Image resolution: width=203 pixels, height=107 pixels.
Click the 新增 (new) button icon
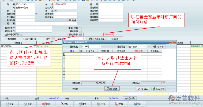click(7, 104)
